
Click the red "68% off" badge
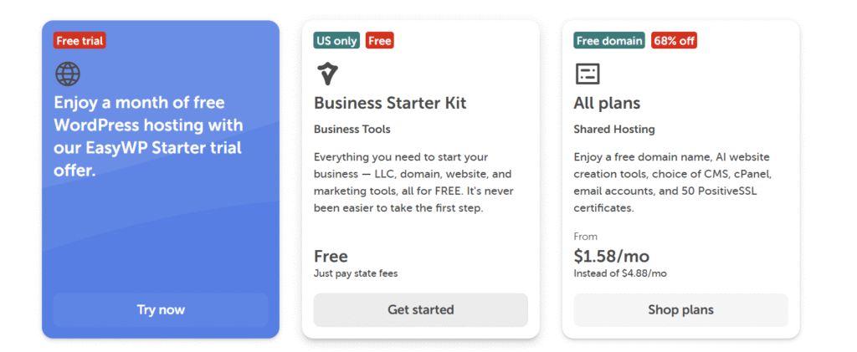click(674, 40)
